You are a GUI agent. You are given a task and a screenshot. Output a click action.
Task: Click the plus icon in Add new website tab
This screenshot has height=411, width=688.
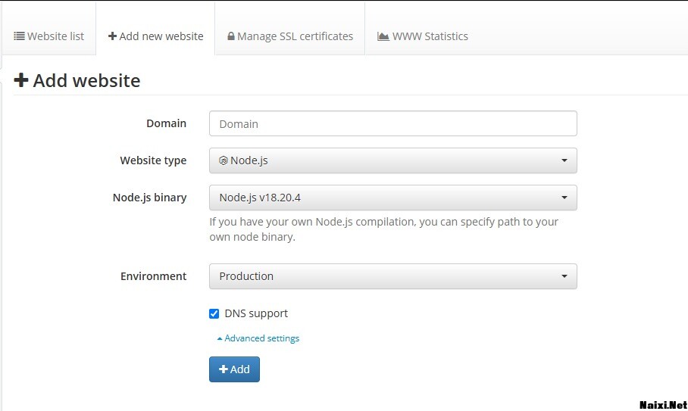tap(112, 36)
